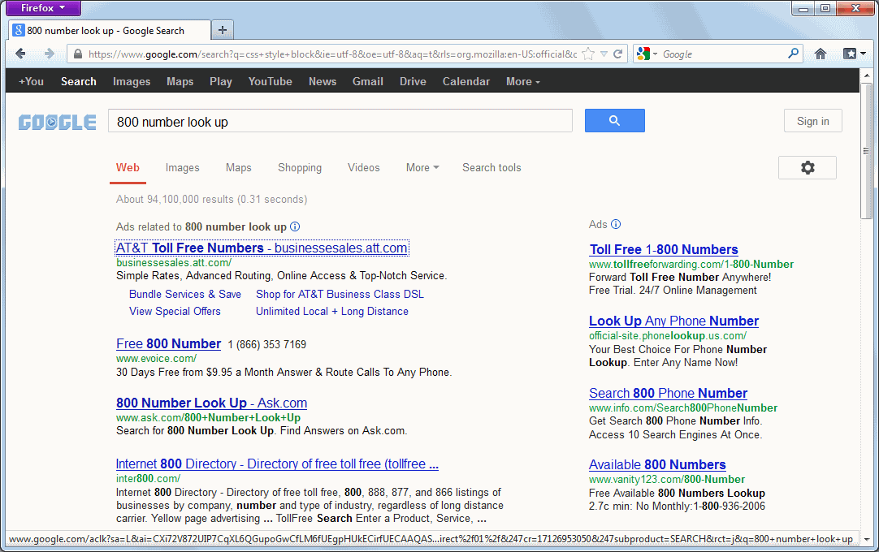Click the blue Google search button
The width and height of the screenshot is (879, 552).
(614, 120)
